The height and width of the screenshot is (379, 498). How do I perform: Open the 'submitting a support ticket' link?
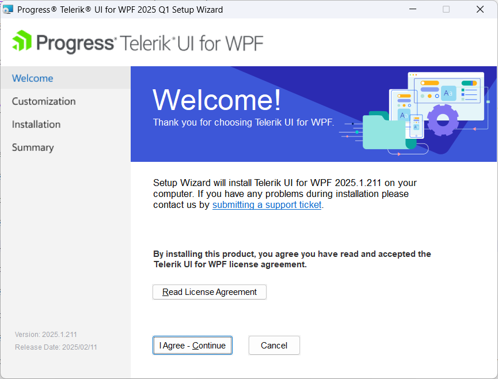click(x=267, y=204)
